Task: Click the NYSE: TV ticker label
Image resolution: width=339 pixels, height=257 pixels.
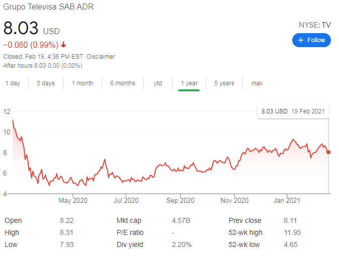Action: point(315,25)
